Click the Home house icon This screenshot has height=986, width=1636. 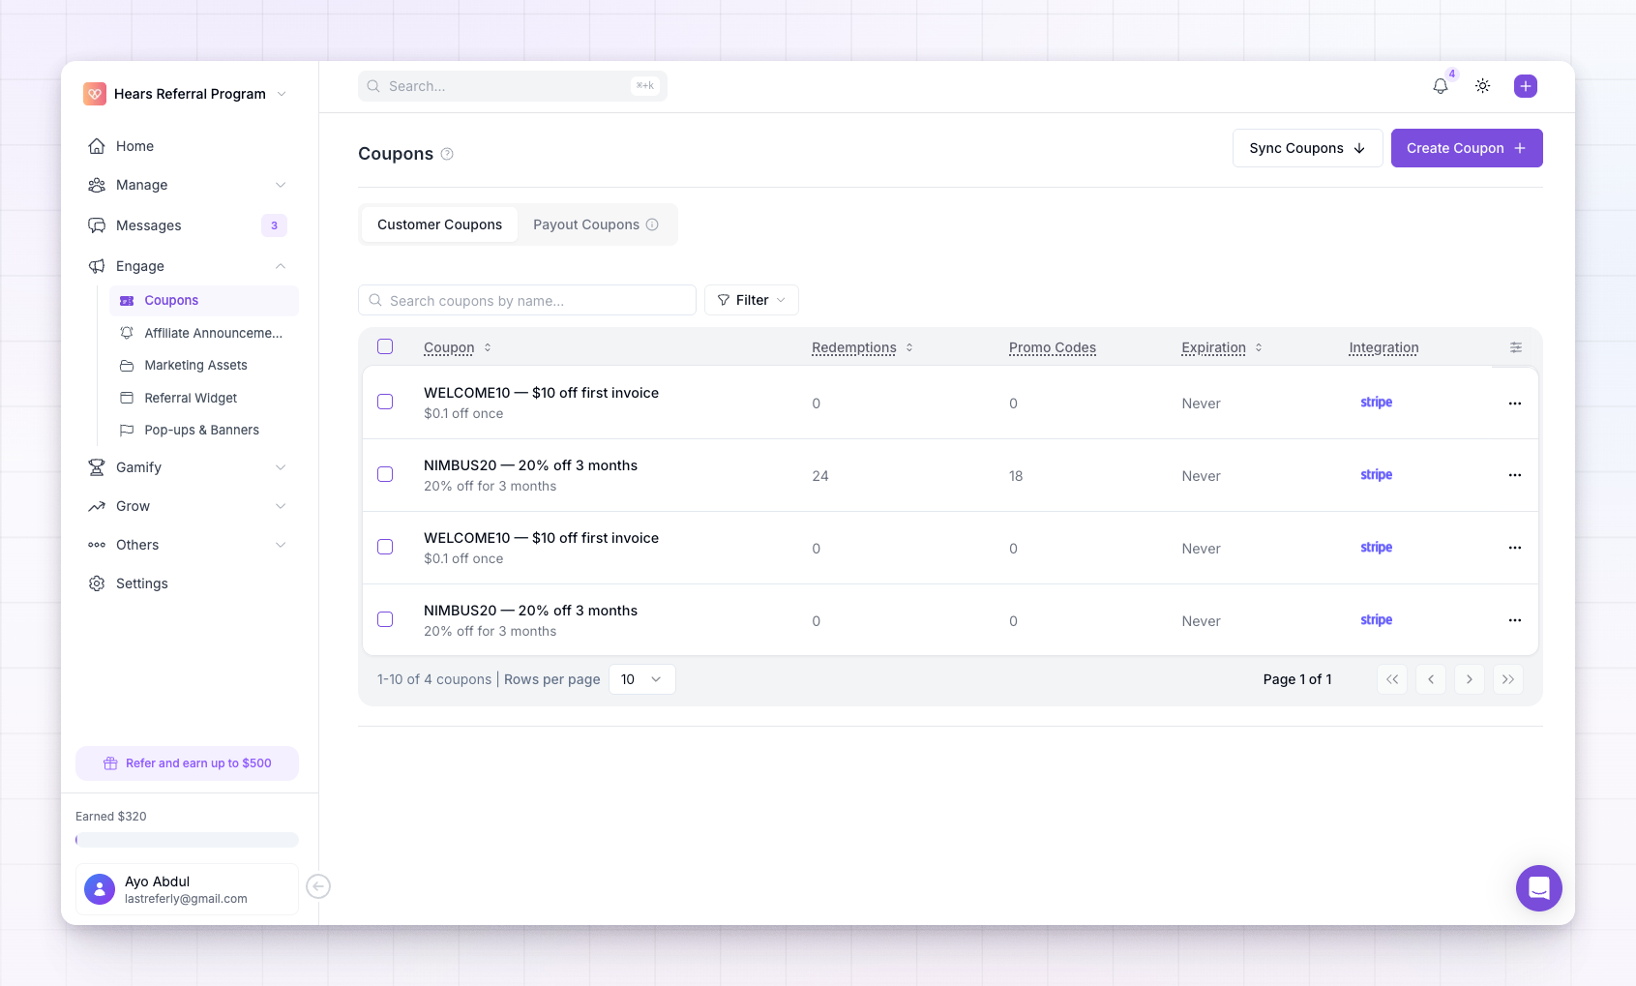97,146
